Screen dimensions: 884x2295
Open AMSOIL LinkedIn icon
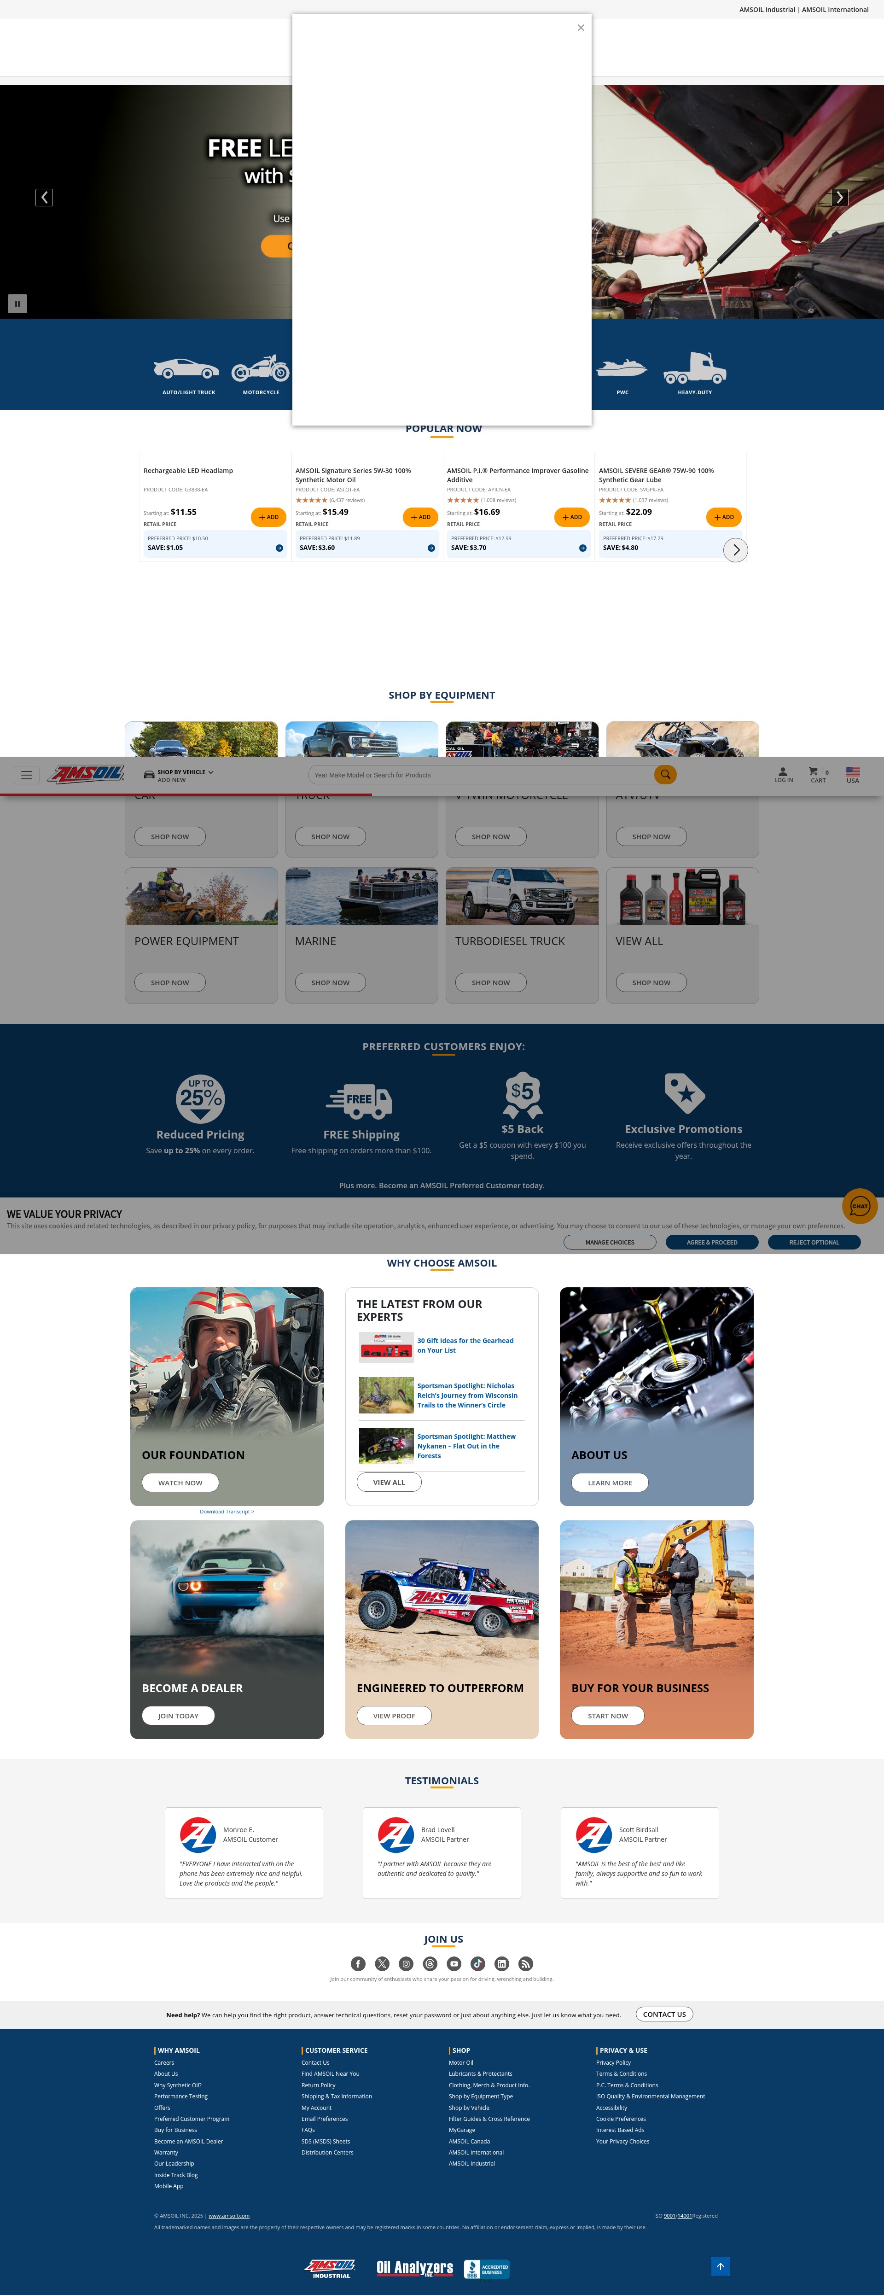pos(502,1963)
